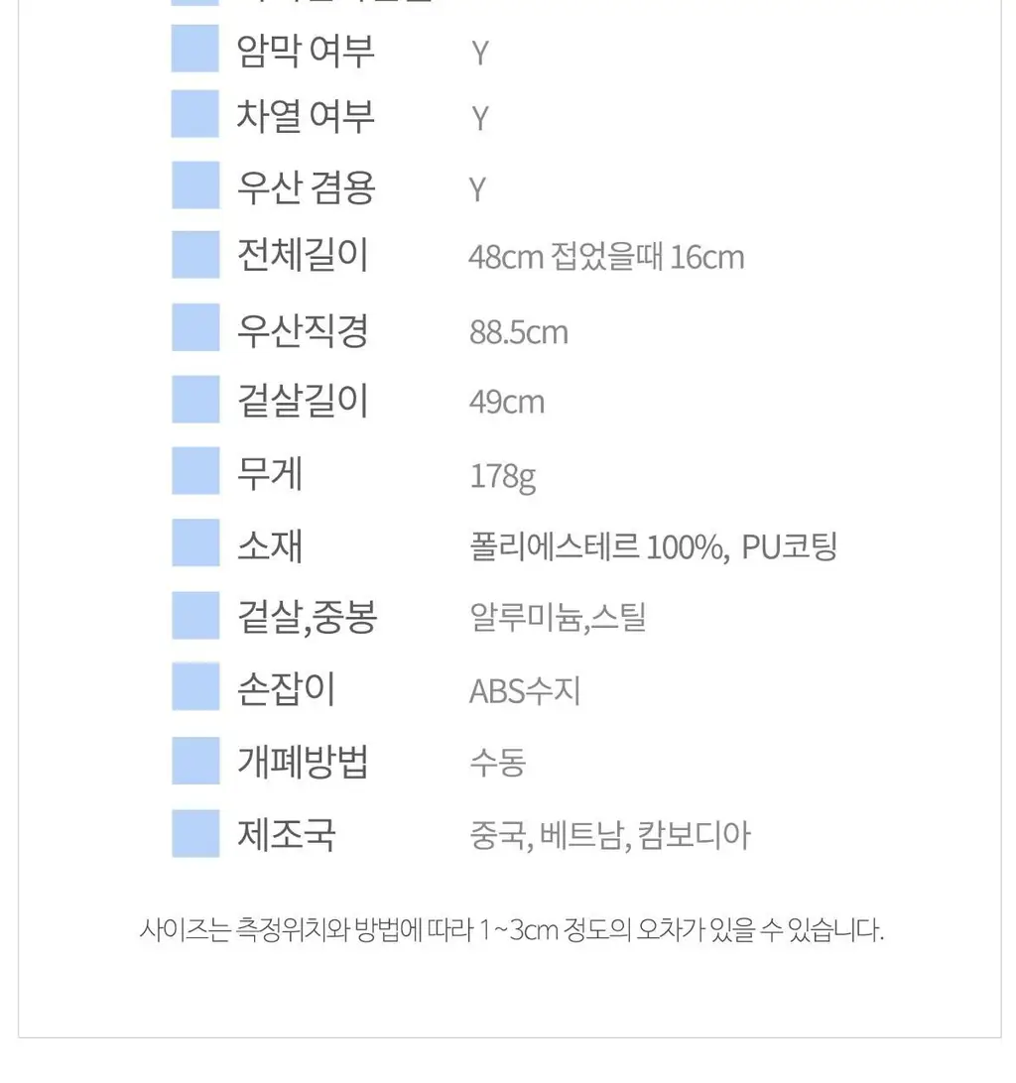The image size is (1016, 1083).
Task: Click the Y value for 암막 여부
Action: pyautogui.click(x=480, y=54)
